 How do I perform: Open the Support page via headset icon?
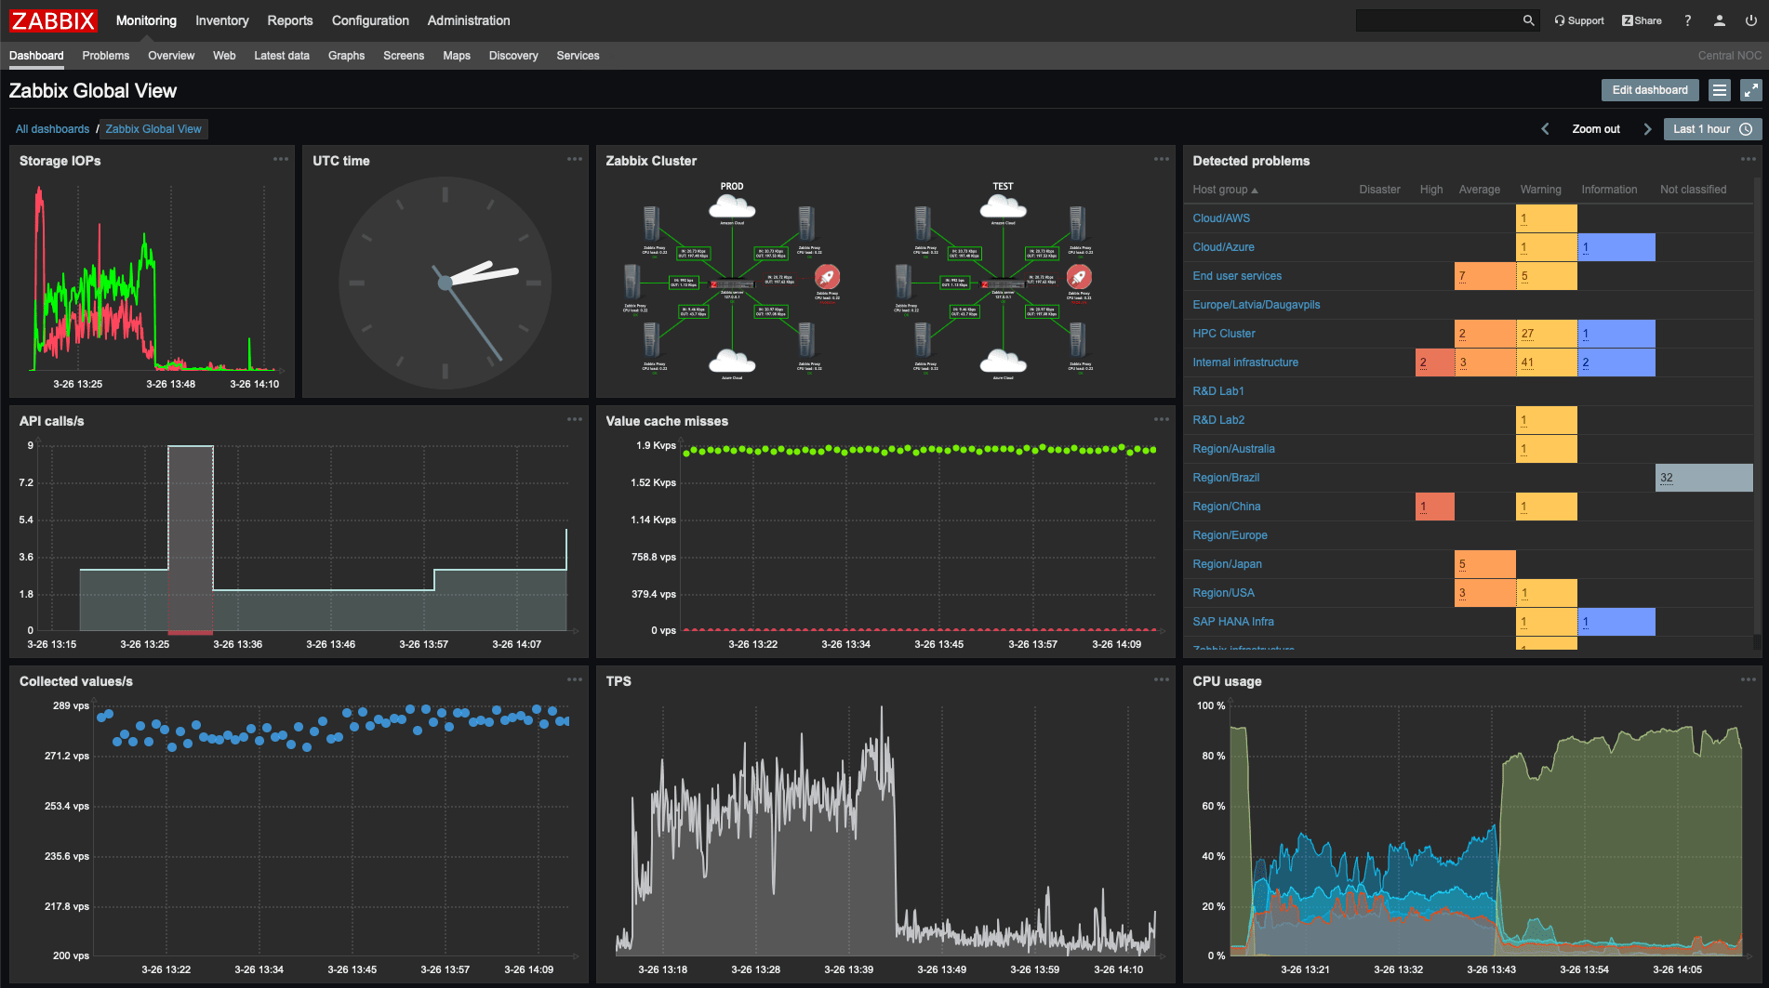(x=1559, y=20)
